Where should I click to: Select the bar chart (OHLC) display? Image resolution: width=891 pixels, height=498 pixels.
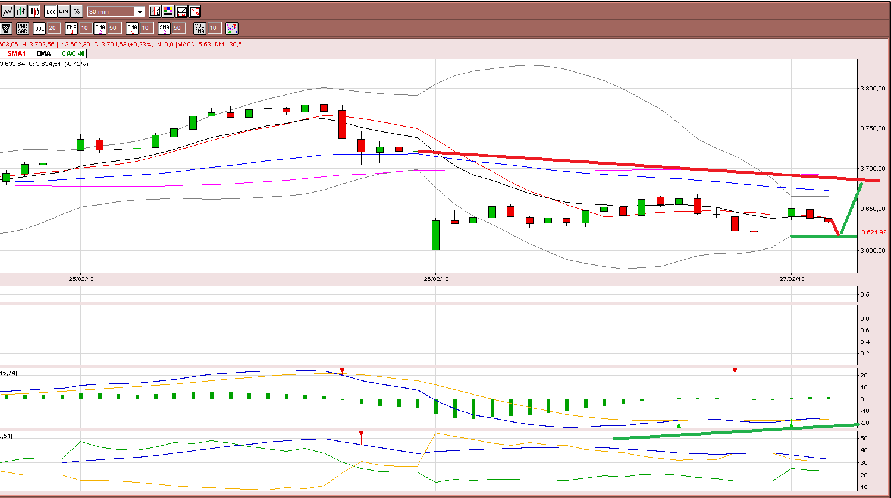click(x=21, y=11)
